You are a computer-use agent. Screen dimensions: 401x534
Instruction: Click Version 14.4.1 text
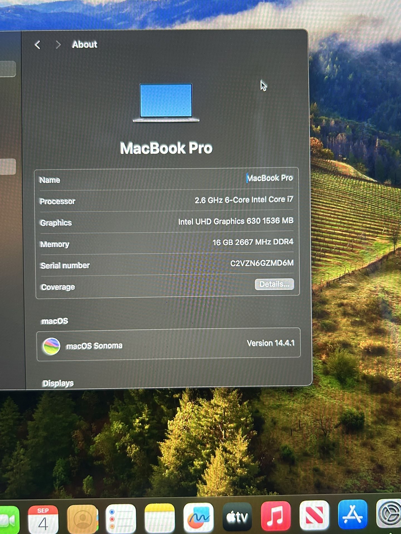click(271, 343)
